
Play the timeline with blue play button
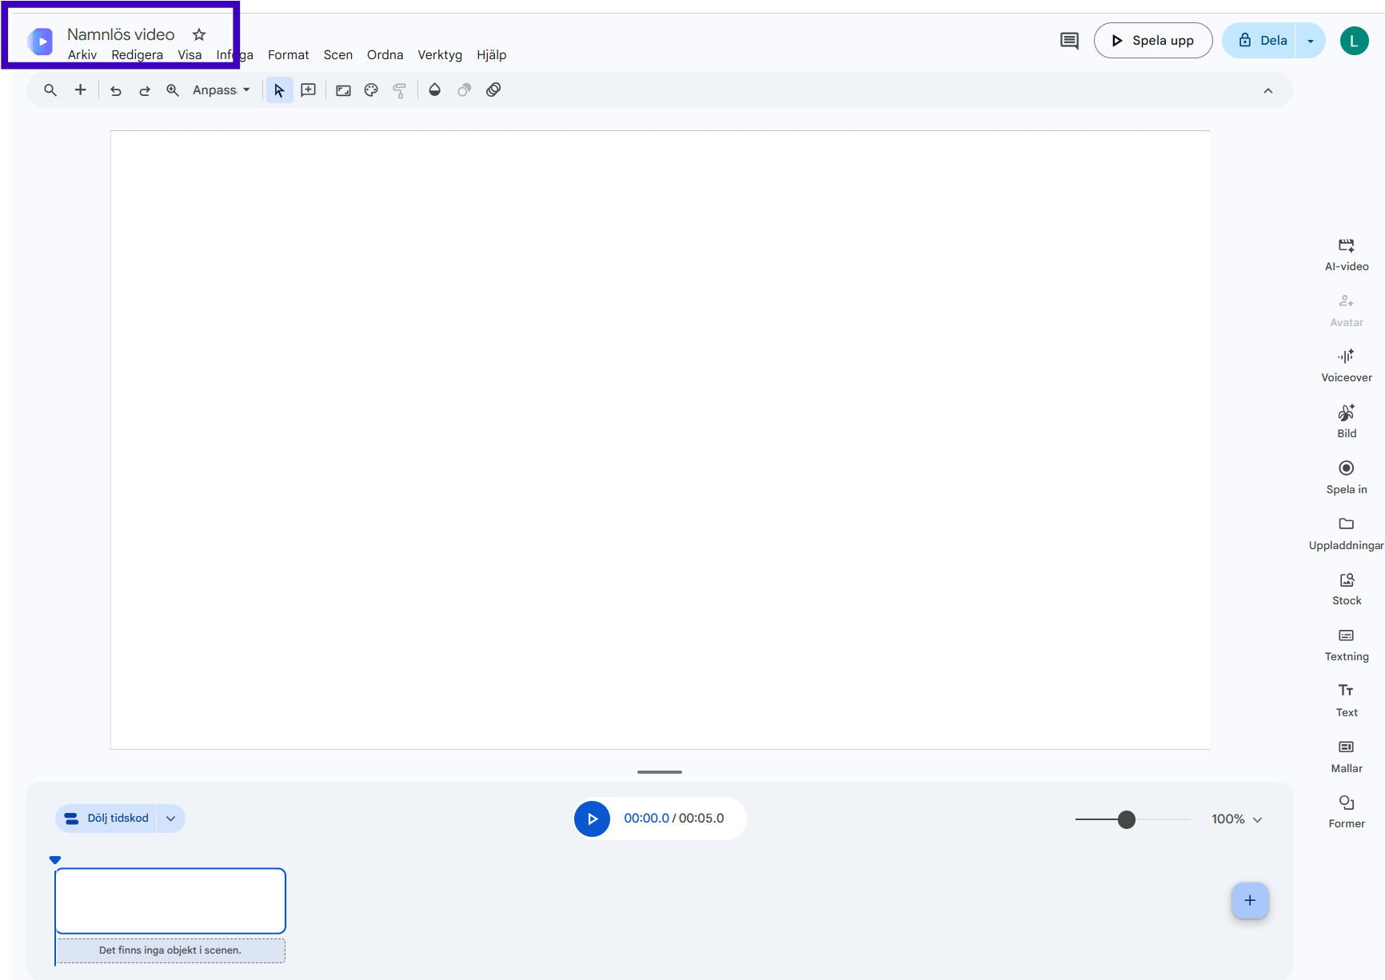pos(593,819)
